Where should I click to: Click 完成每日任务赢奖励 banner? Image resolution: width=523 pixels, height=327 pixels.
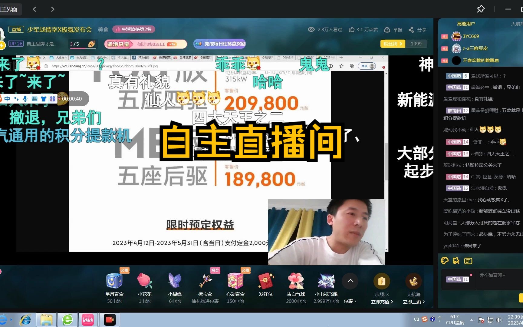(220, 44)
